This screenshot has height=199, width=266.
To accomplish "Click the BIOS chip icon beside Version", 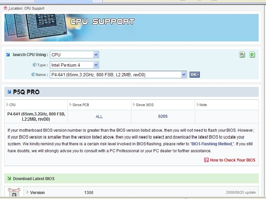I will click(14, 192).
